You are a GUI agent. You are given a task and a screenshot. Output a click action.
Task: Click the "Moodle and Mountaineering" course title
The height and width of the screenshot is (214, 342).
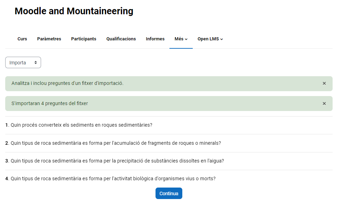(x=74, y=11)
